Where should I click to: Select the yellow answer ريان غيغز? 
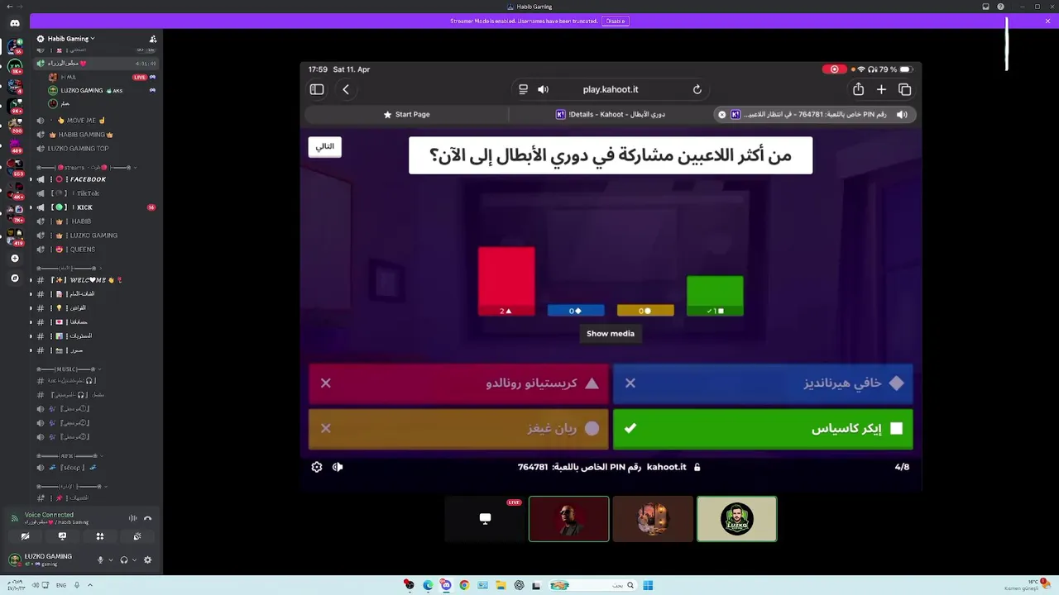click(x=458, y=429)
